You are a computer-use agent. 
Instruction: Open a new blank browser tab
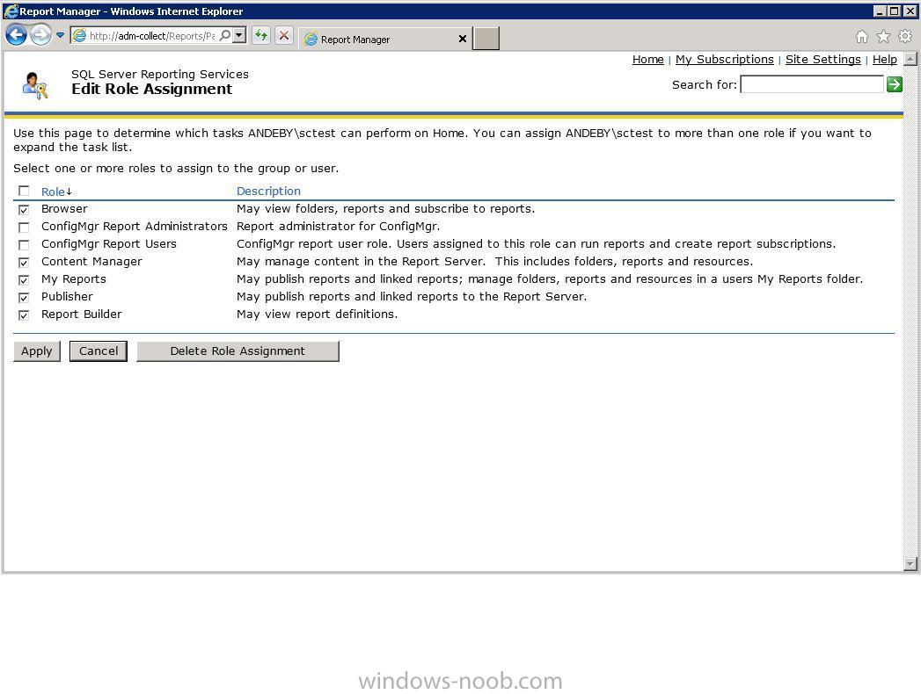point(486,39)
